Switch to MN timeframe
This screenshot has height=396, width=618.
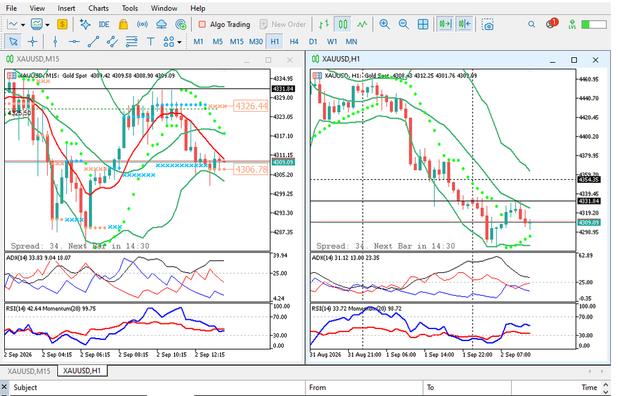[351, 42]
